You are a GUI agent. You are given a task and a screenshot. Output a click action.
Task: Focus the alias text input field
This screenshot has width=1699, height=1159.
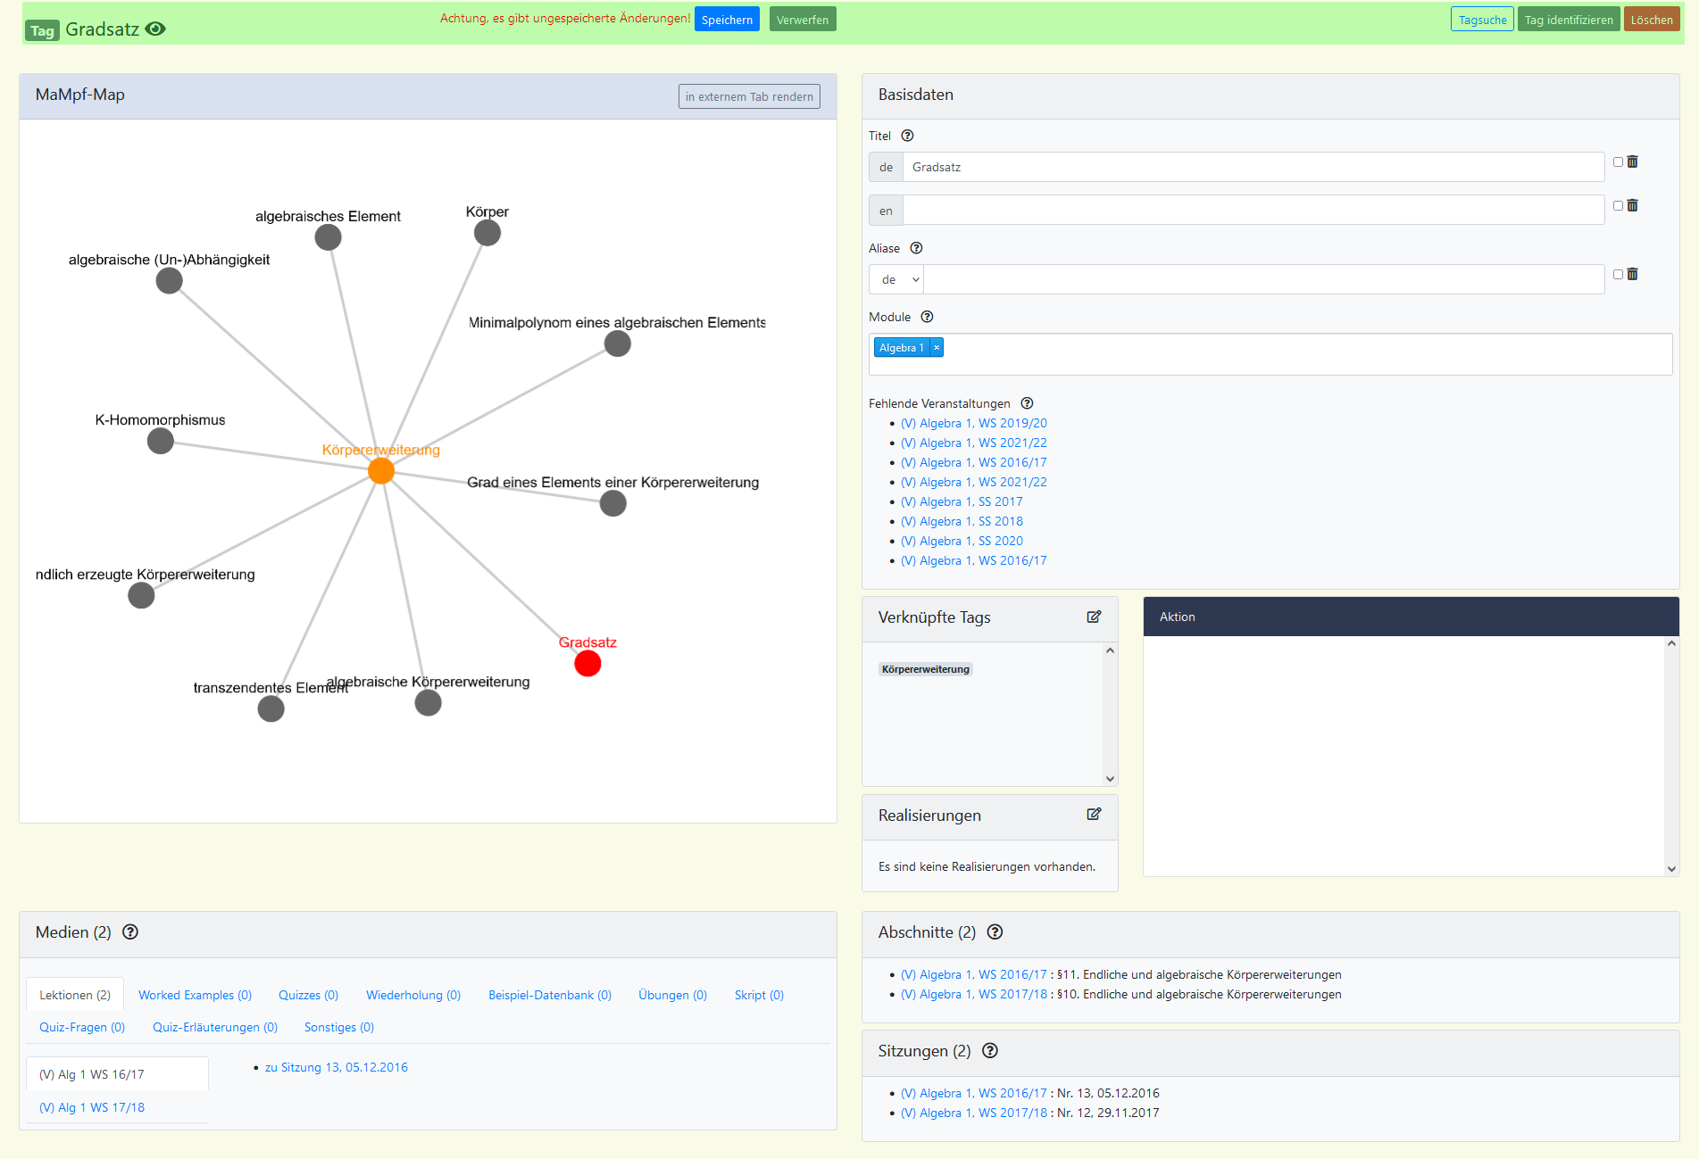(x=1264, y=279)
